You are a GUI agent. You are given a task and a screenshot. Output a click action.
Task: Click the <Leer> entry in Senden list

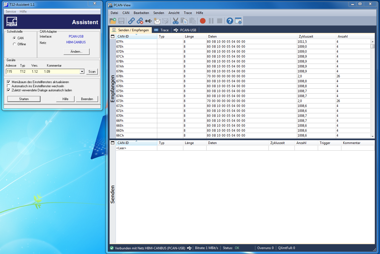(x=121, y=148)
